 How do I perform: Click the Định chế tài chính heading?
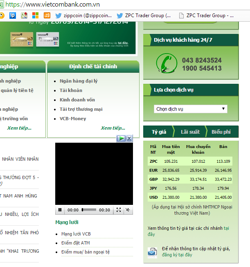point(93,66)
